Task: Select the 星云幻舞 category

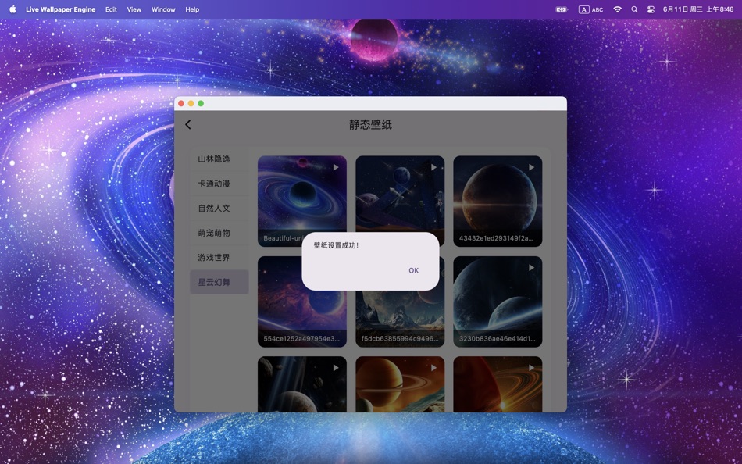Action: coord(219,282)
